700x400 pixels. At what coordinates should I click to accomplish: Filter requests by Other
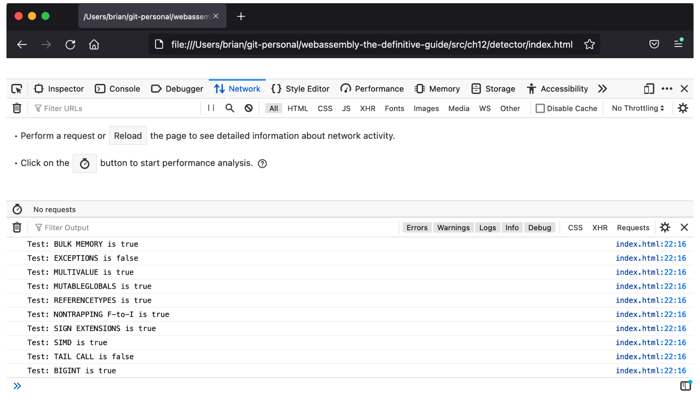510,108
